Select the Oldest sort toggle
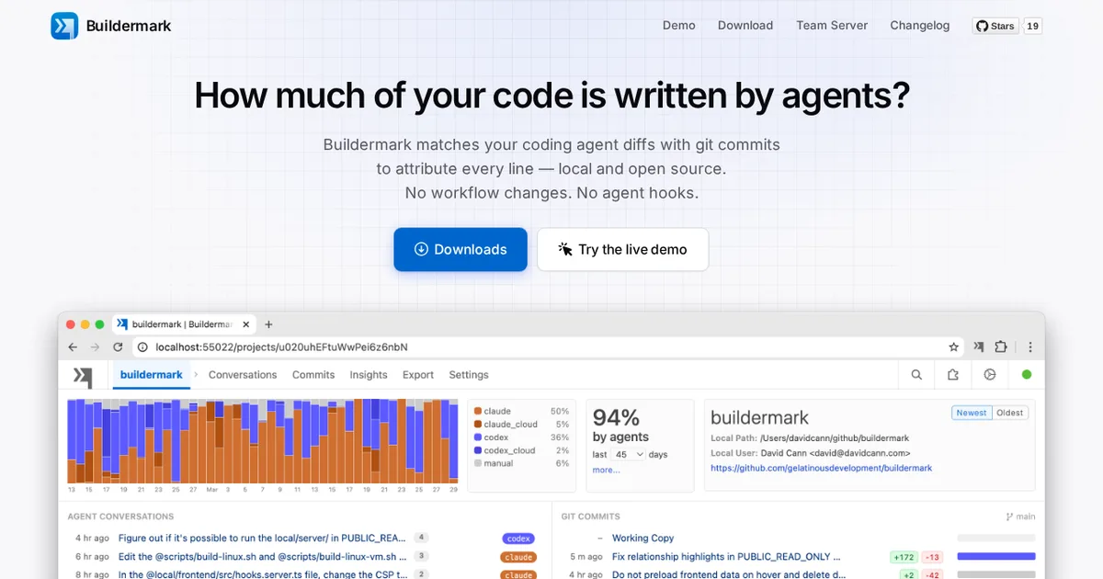Viewport: 1103px width, 579px height. 1010,413
